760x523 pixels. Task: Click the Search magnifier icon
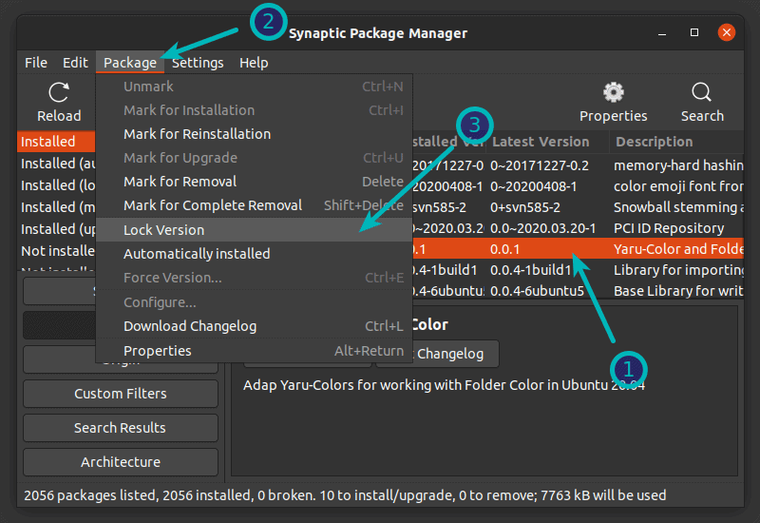[702, 93]
